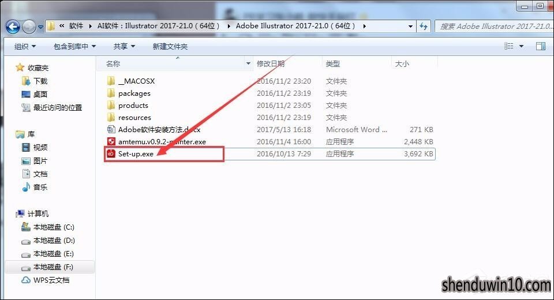The height and width of the screenshot is (300, 554).
Task: Sort by the 修改日期 column header
Action: (270, 63)
